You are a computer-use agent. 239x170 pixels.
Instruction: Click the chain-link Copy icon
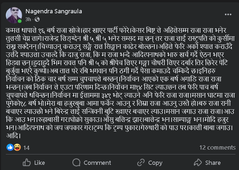[x=141, y=163]
